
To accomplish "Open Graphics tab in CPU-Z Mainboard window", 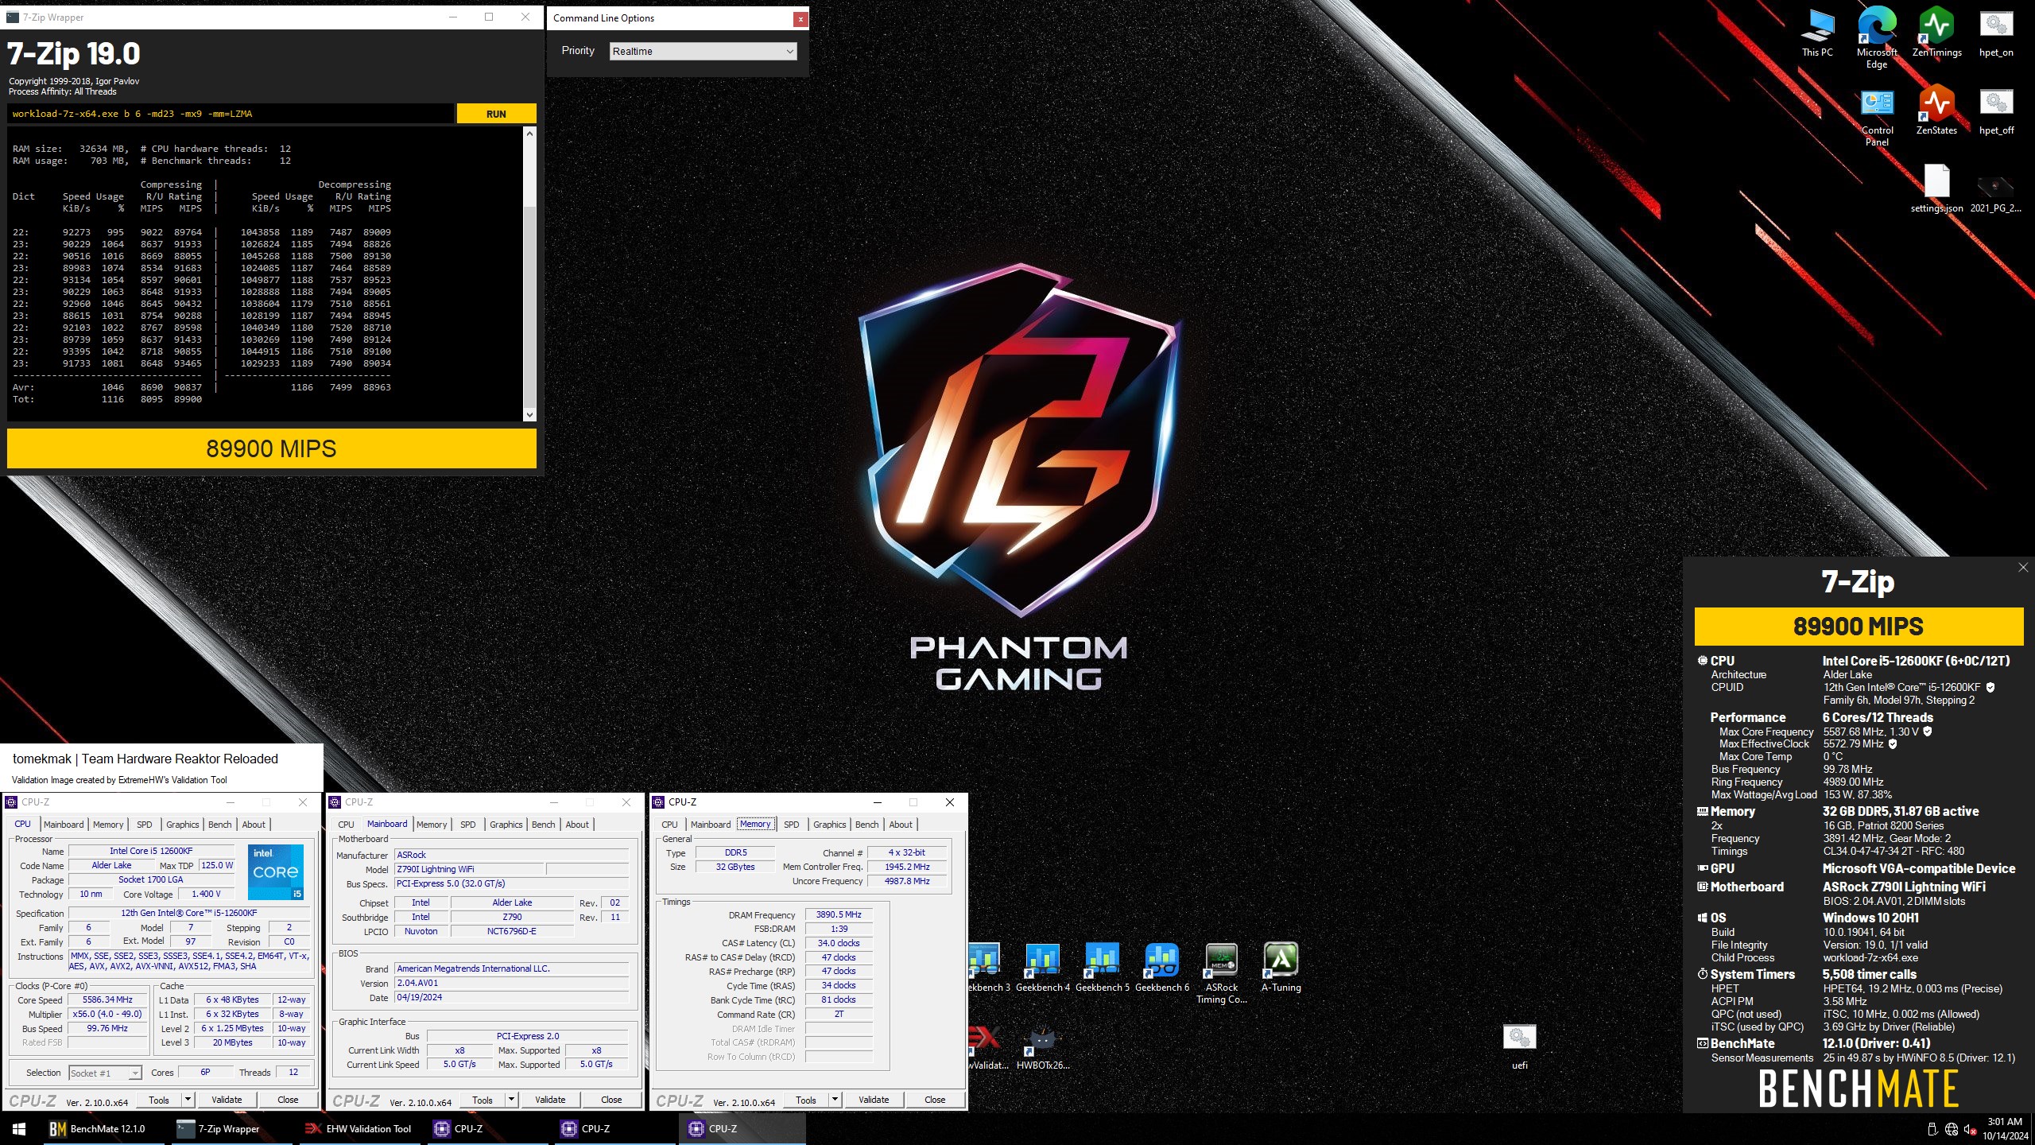I will pyautogui.click(x=506, y=825).
